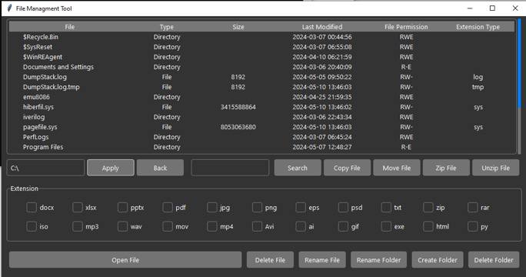Click the size value 8053063680

[x=238, y=127]
